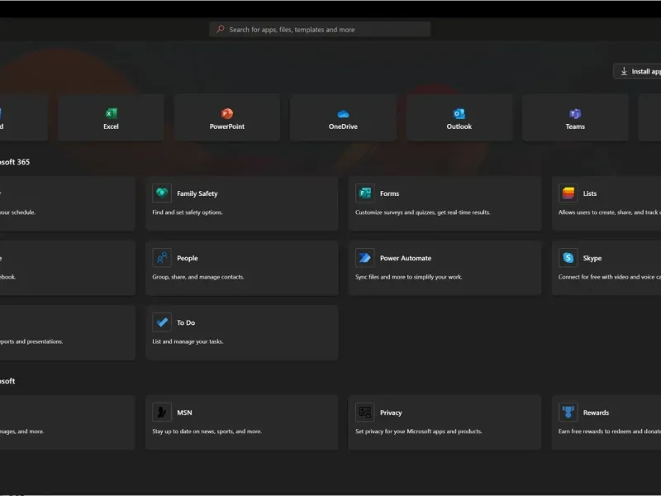
Task: Click the Power Automate icon
Action: click(x=364, y=258)
